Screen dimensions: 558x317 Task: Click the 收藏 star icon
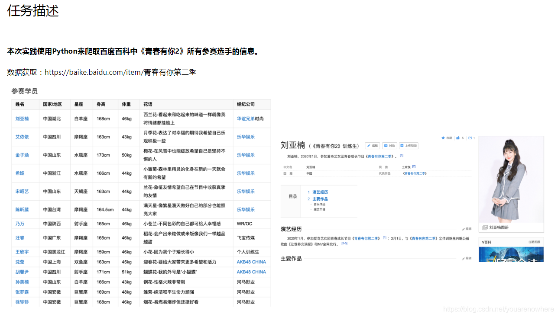pyautogui.click(x=443, y=138)
